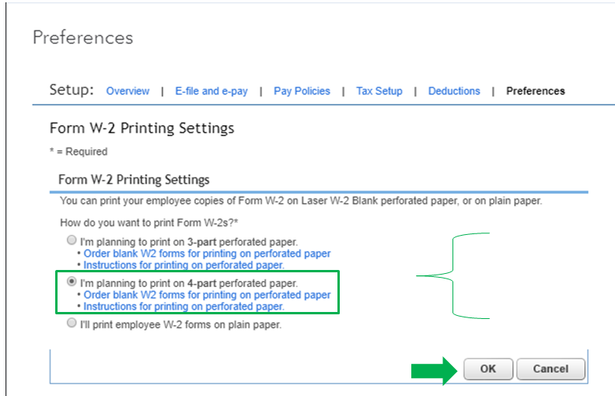The image size is (615, 396).
Task: Select the 3-part perforated paper option
Action: click(72, 241)
